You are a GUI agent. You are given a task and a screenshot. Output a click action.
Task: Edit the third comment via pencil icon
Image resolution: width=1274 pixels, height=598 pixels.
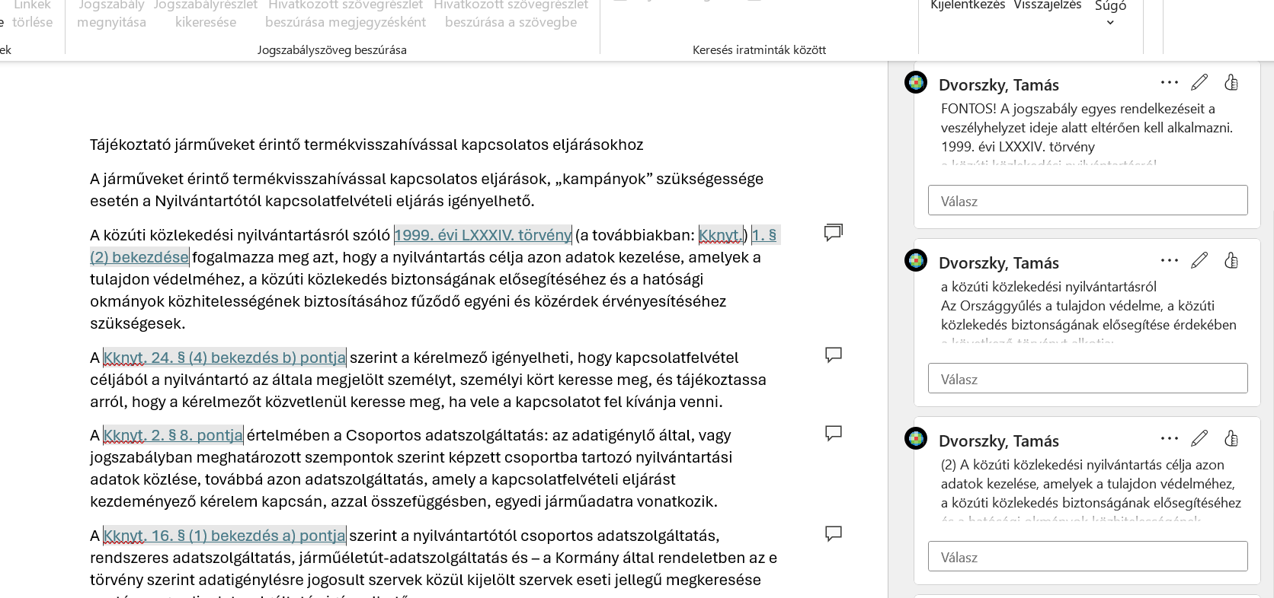coord(1199,438)
